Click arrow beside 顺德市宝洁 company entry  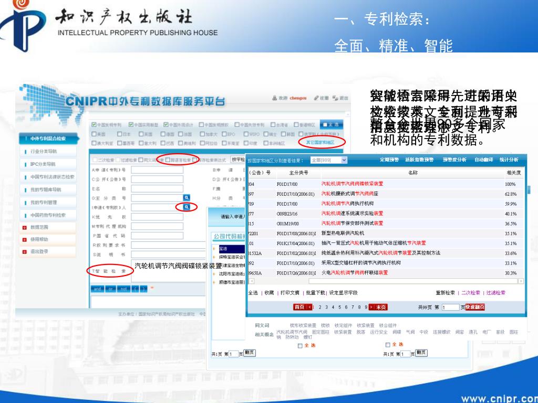pyautogui.click(x=214, y=282)
